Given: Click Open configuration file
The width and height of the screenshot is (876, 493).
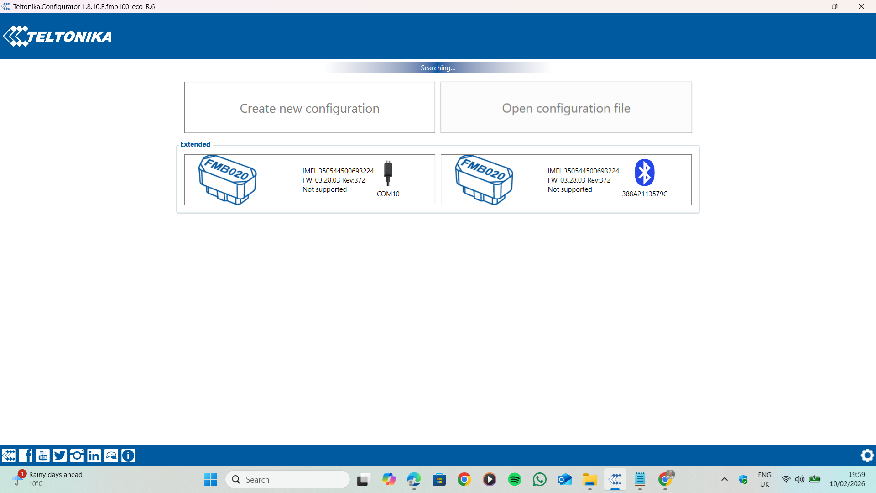Looking at the screenshot, I should tap(566, 108).
